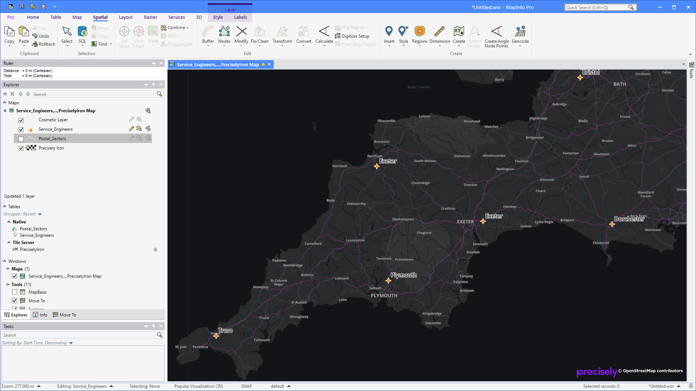The height and width of the screenshot is (391, 696).
Task: Uncheck the Move To tool checkbox
Action: (x=14, y=300)
